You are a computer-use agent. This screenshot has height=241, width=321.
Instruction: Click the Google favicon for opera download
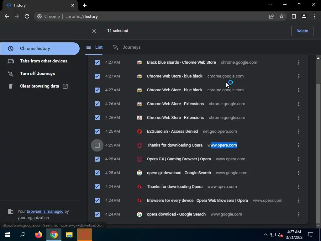pos(139,214)
